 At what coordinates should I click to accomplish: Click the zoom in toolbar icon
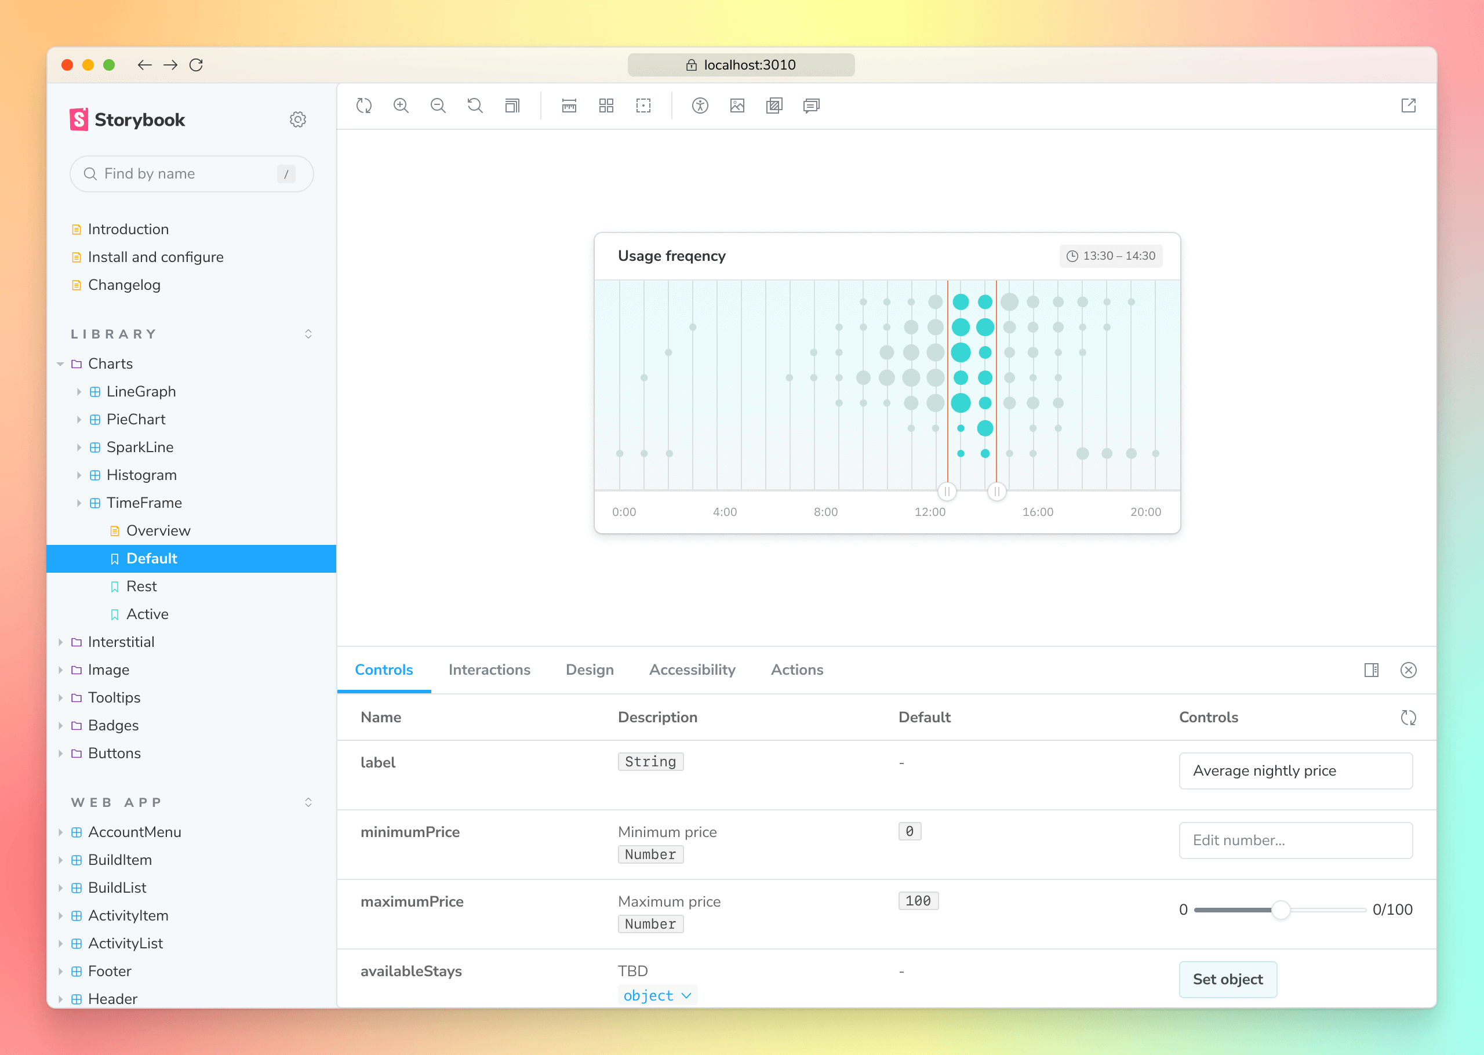(401, 106)
